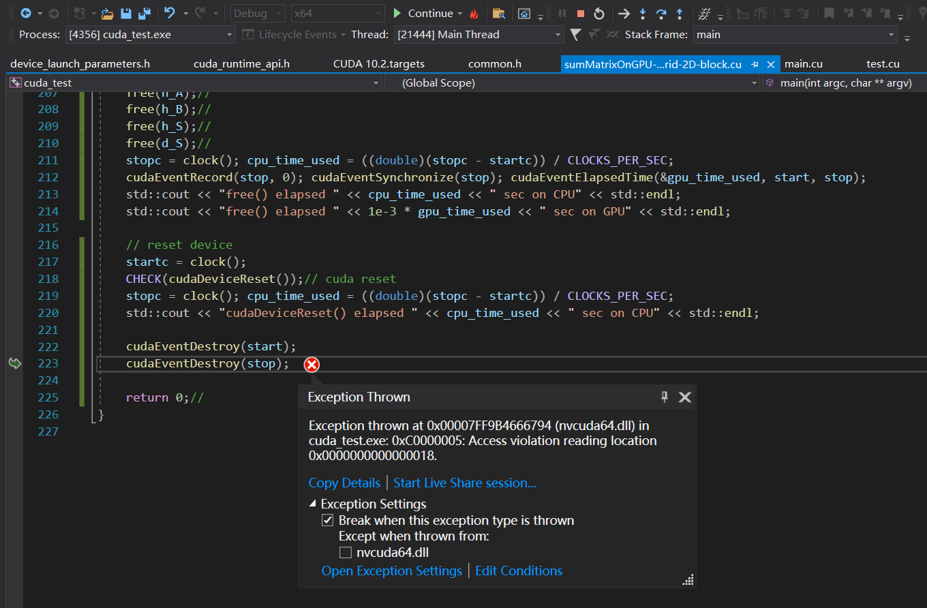Click the Copy Details link
The image size is (927, 608).
coord(344,483)
